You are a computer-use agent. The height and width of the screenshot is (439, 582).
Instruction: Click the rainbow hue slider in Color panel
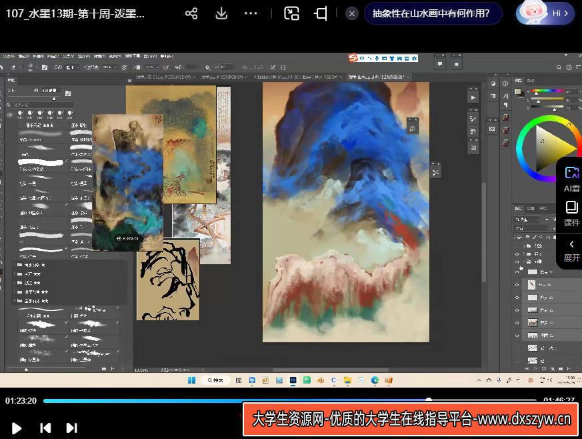pos(547,90)
